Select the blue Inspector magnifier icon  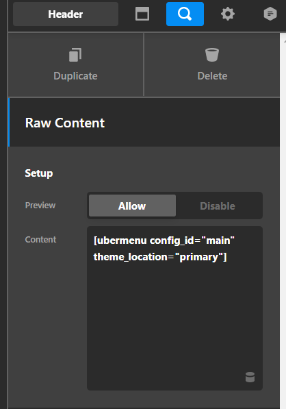[x=185, y=14]
